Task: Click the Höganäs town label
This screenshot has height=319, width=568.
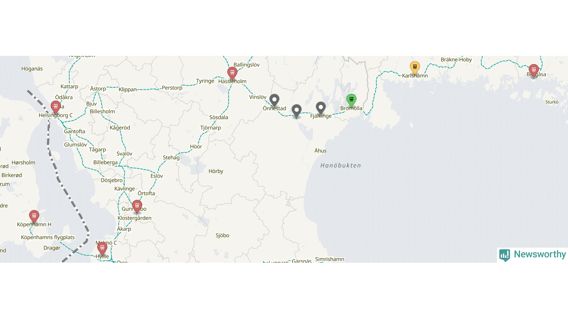Action: tap(32, 69)
